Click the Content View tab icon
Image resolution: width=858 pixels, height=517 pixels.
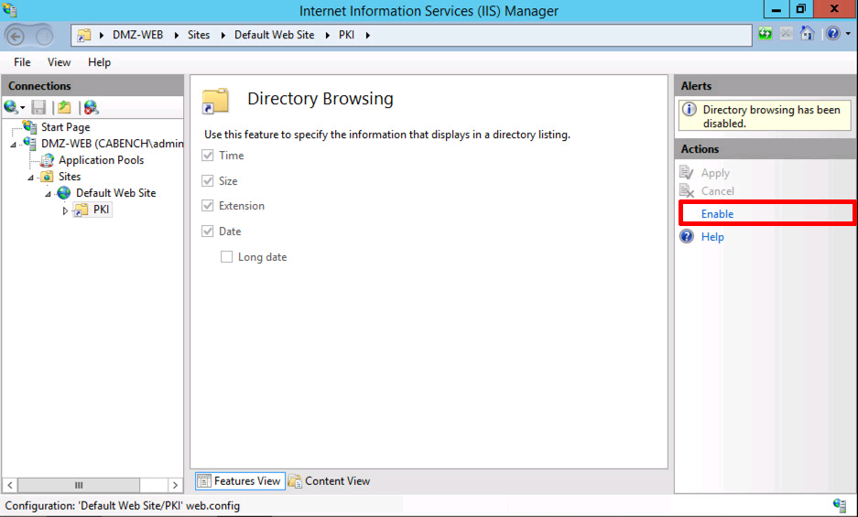[x=295, y=481]
